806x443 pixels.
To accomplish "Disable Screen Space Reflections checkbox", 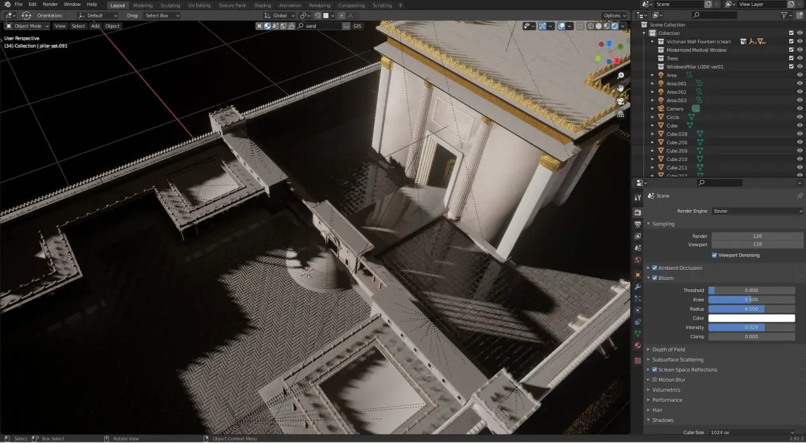I will click(655, 370).
